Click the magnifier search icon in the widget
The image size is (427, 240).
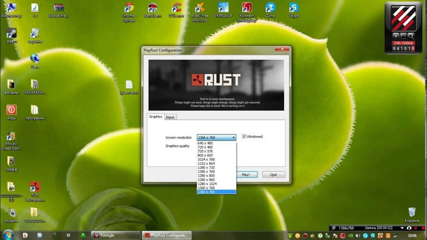point(411,36)
